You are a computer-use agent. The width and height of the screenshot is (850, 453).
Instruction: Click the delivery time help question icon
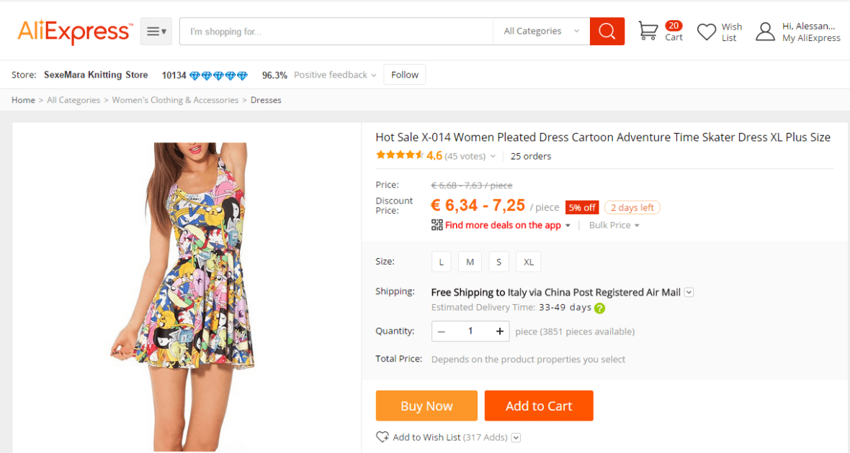599,308
